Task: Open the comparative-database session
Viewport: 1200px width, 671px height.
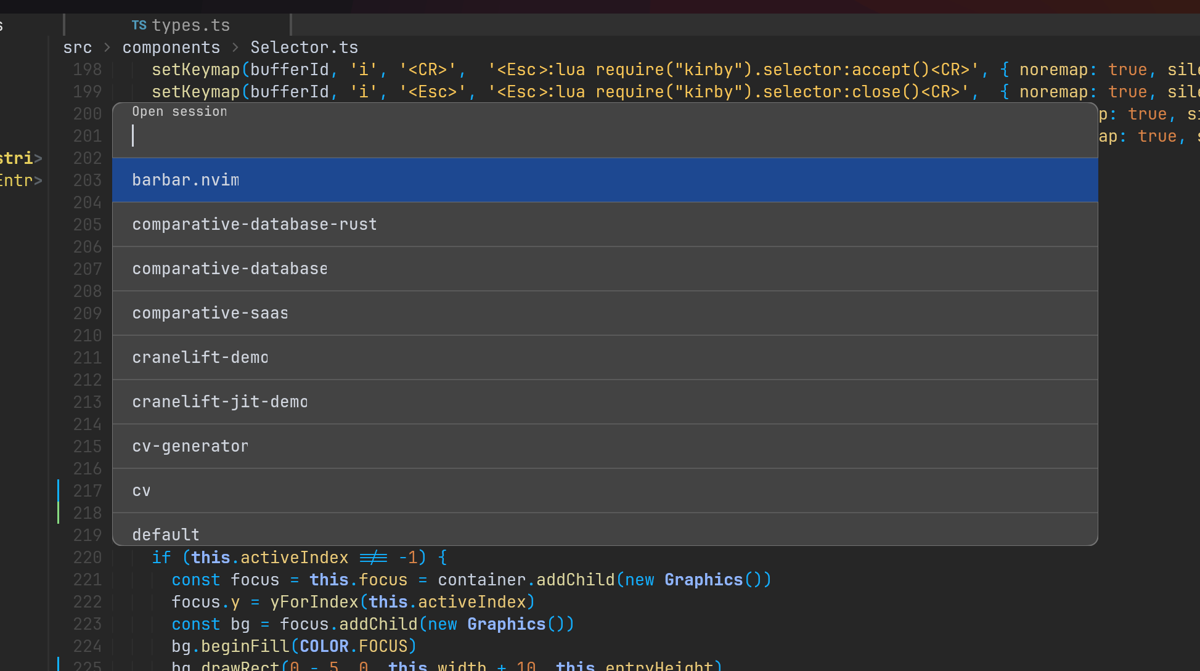Action: coord(604,269)
